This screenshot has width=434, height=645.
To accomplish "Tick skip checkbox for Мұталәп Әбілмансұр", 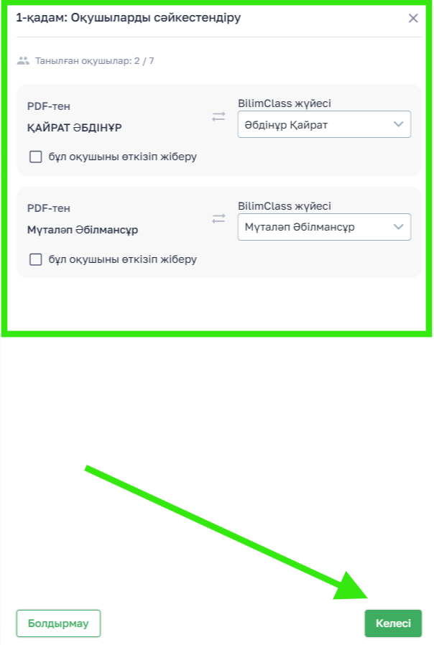I will coord(36,259).
